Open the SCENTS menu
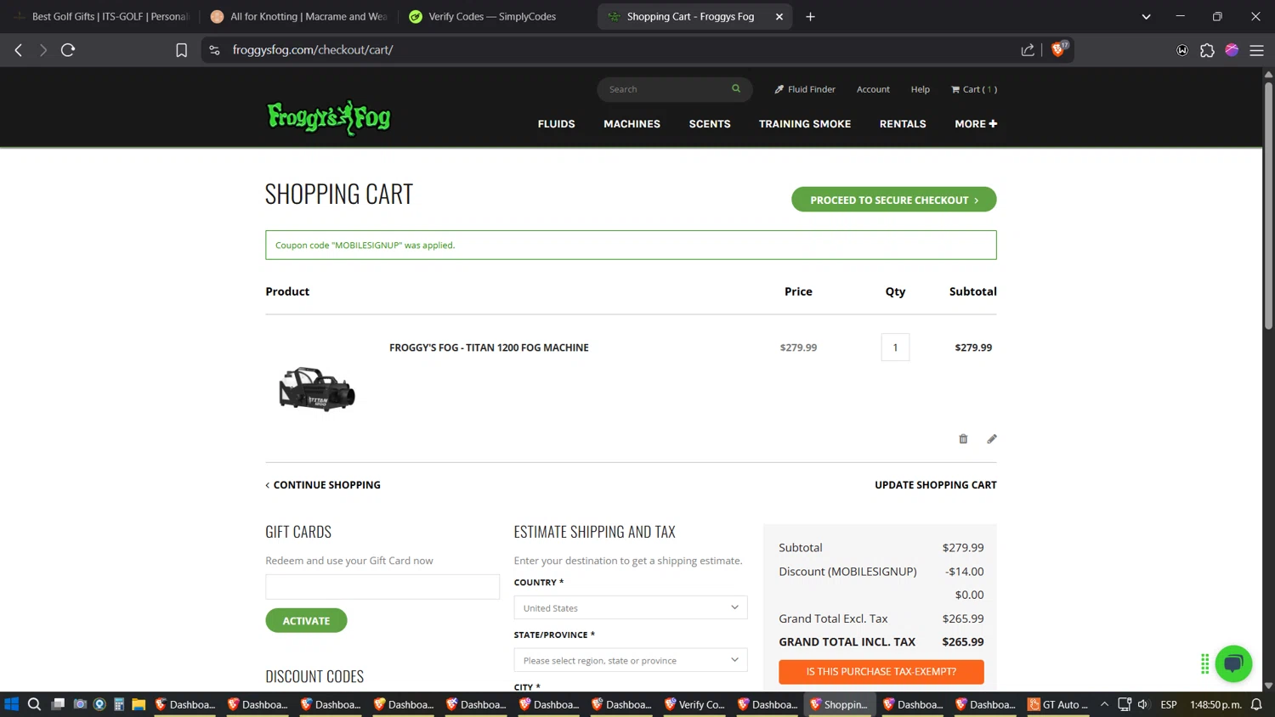The height and width of the screenshot is (717, 1275). pos(710,124)
